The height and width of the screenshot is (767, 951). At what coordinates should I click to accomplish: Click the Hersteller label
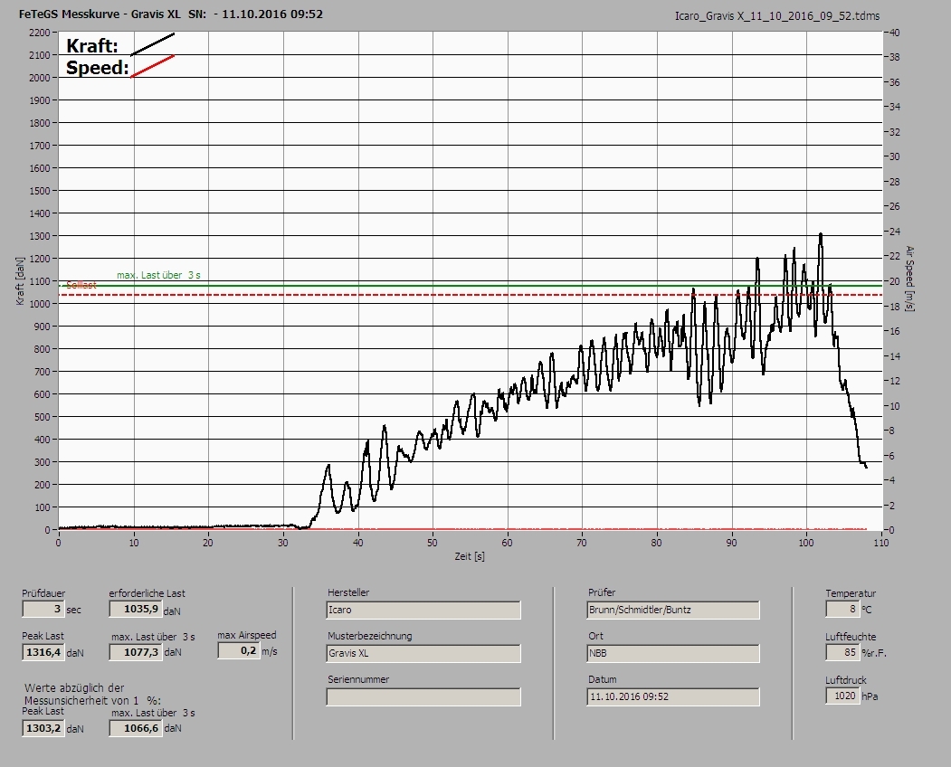(x=348, y=592)
